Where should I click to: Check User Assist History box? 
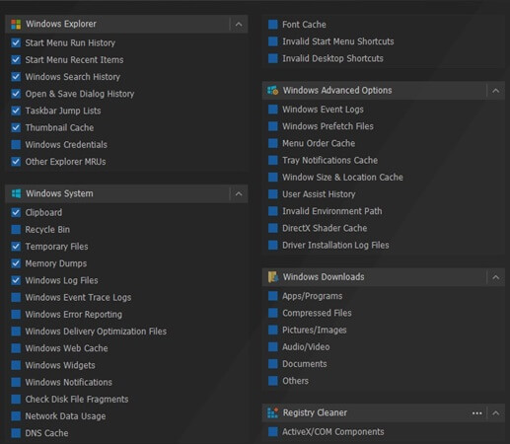273,194
